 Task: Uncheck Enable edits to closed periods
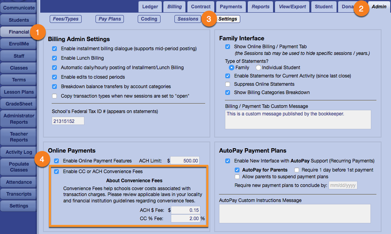tap(54, 77)
